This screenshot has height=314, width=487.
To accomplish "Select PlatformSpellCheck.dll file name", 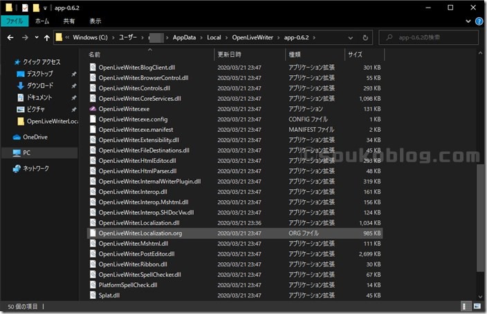I will click(128, 285).
